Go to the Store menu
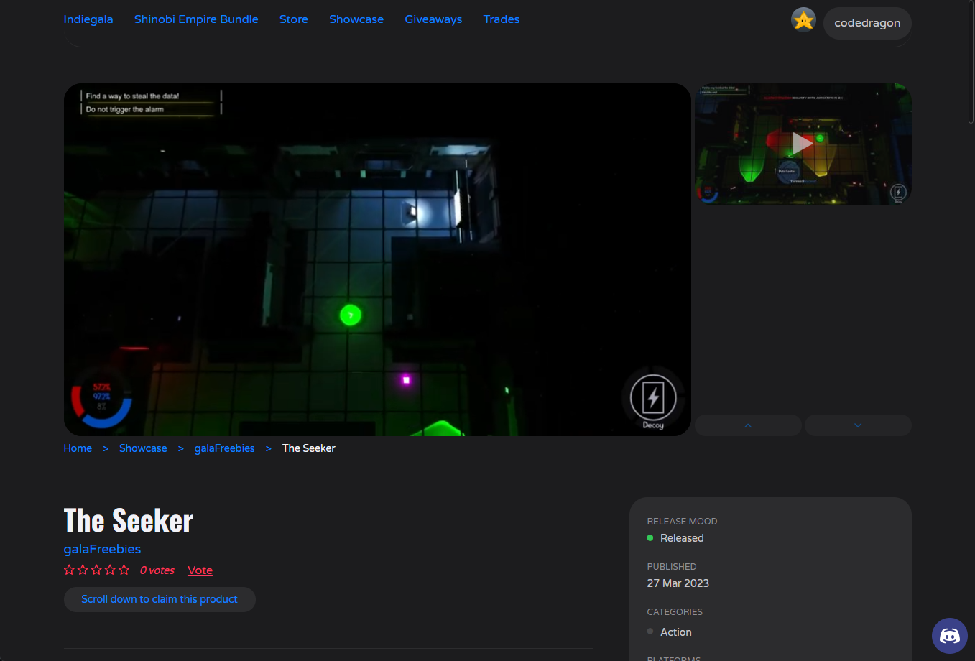This screenshot has height=661, width=975. (x=294, y=19)
